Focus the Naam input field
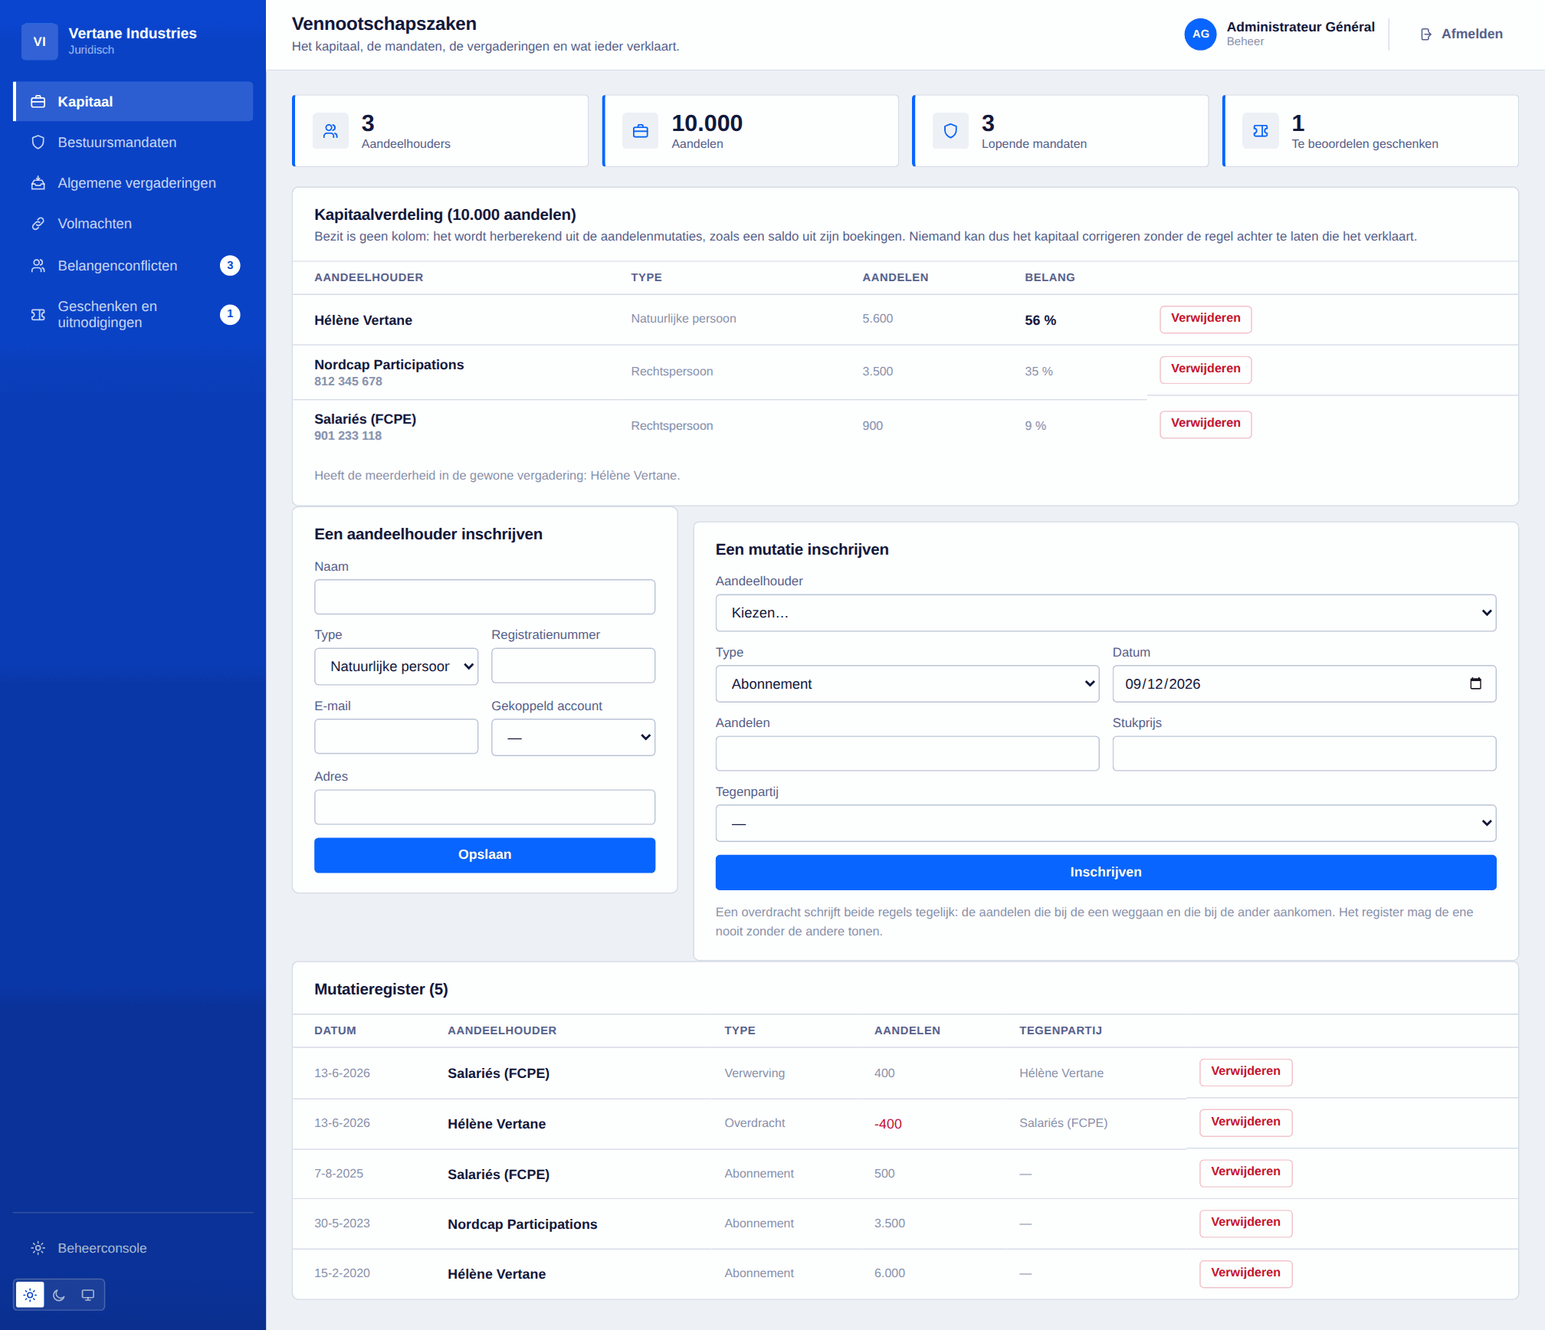The height and width of the screenshot is (1330, 1545). pyautogui.click(x=484, y=597)
